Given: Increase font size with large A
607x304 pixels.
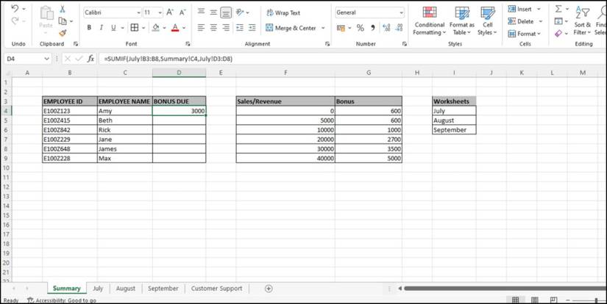Looking at the screenshot, I should [170, 12].
